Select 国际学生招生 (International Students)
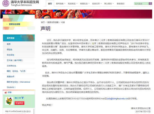Screen dimensions: 154x114 (x=19, y=84)
